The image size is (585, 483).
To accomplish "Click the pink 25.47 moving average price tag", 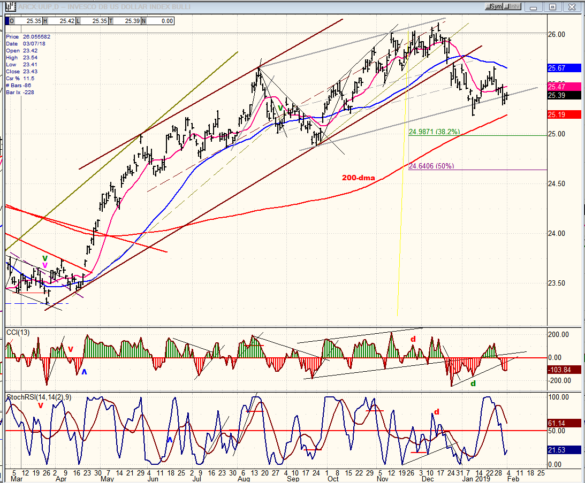I will tap(564, 87).
